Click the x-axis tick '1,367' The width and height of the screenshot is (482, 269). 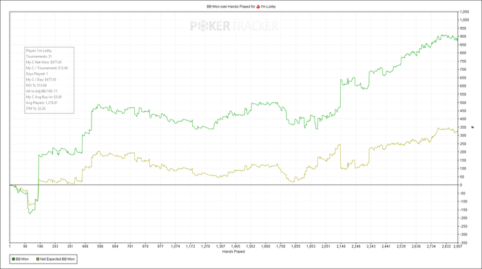220,246
